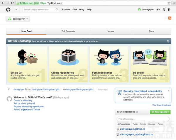
Task: Dismiss the GitHub Bootcamp banner
Action: click(168, 41)
